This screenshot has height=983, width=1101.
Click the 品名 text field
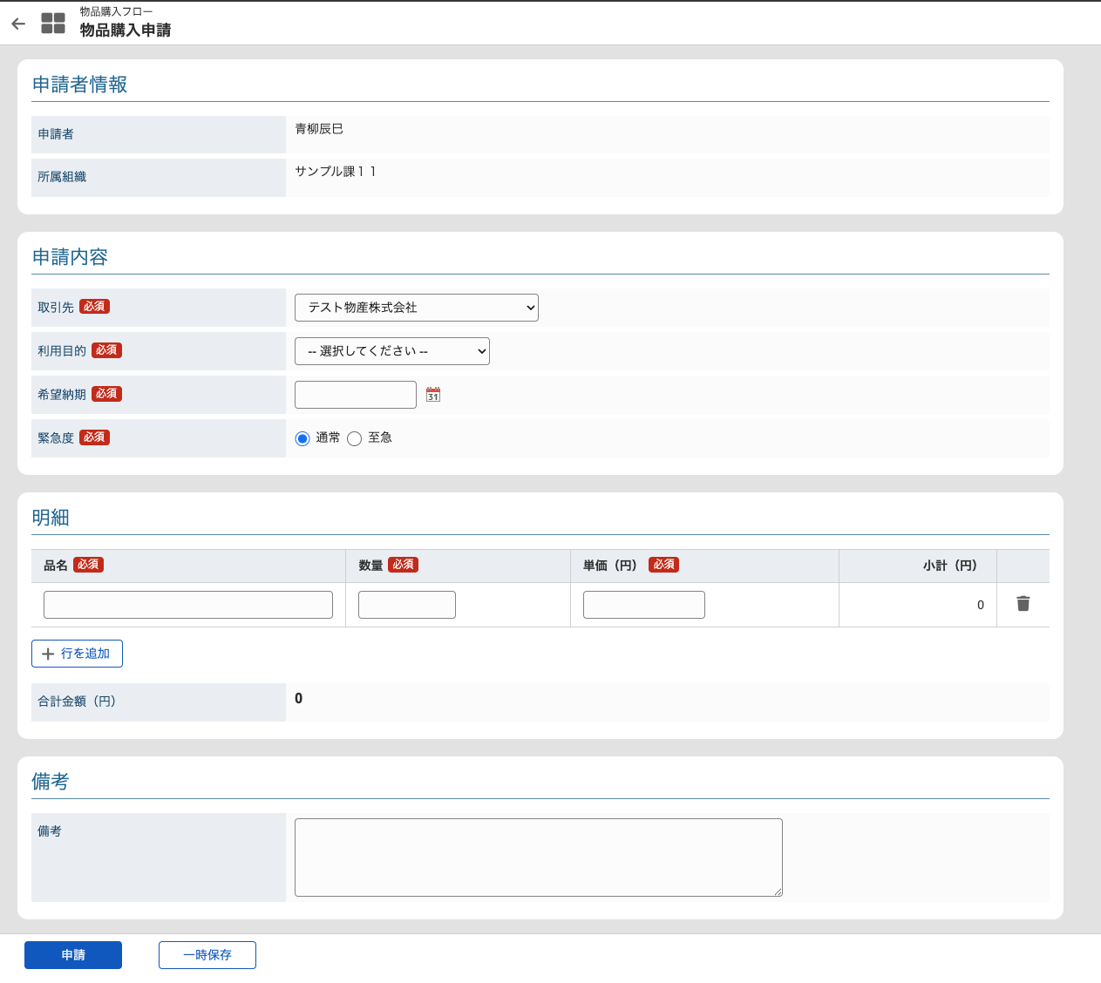[x=188, y=605]
